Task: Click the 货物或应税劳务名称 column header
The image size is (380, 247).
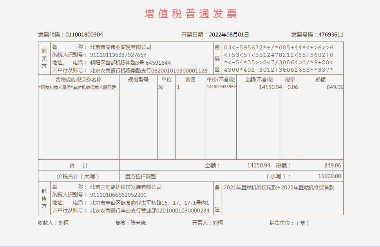Action: coord(78,80)
